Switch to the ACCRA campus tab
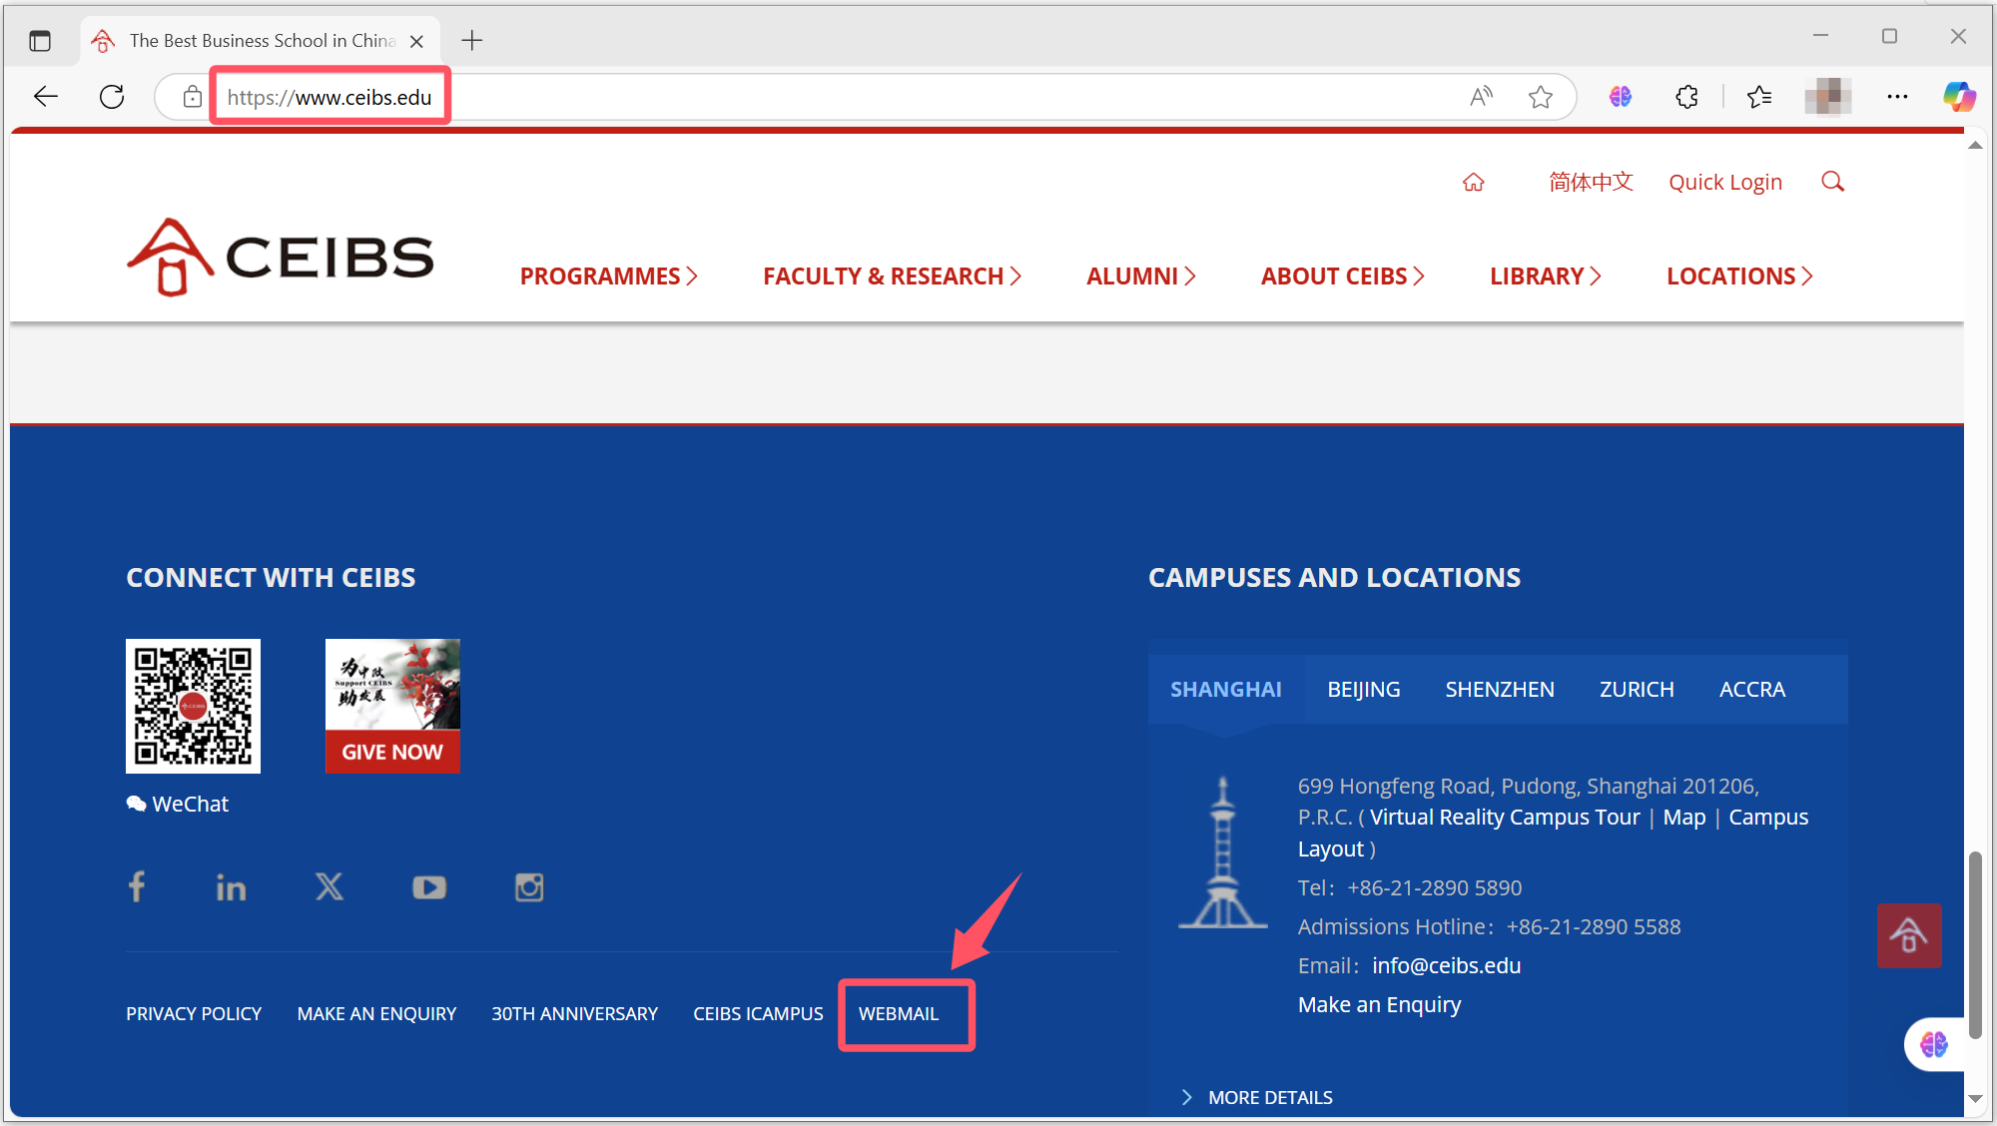The height and width of the screenshot is (1126, 1997). click(1752, 690)
